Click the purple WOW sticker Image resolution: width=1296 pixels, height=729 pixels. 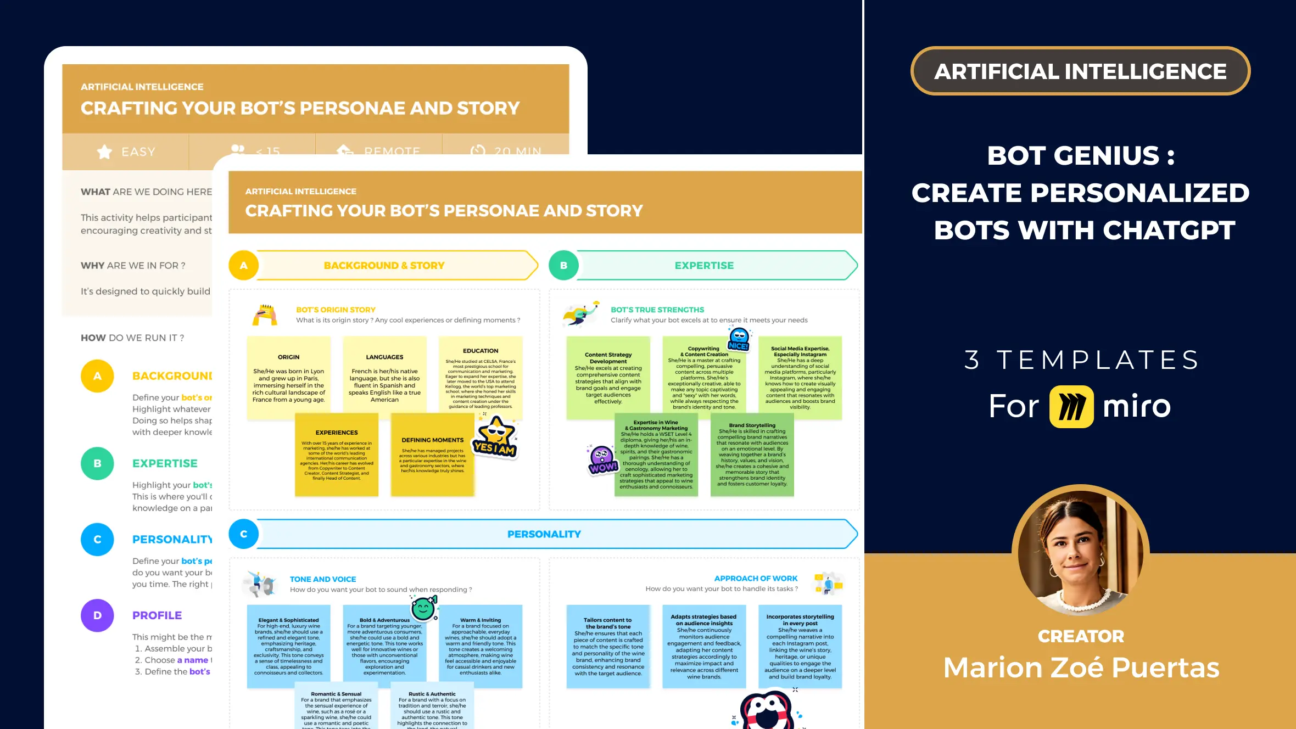click(602, 460)
